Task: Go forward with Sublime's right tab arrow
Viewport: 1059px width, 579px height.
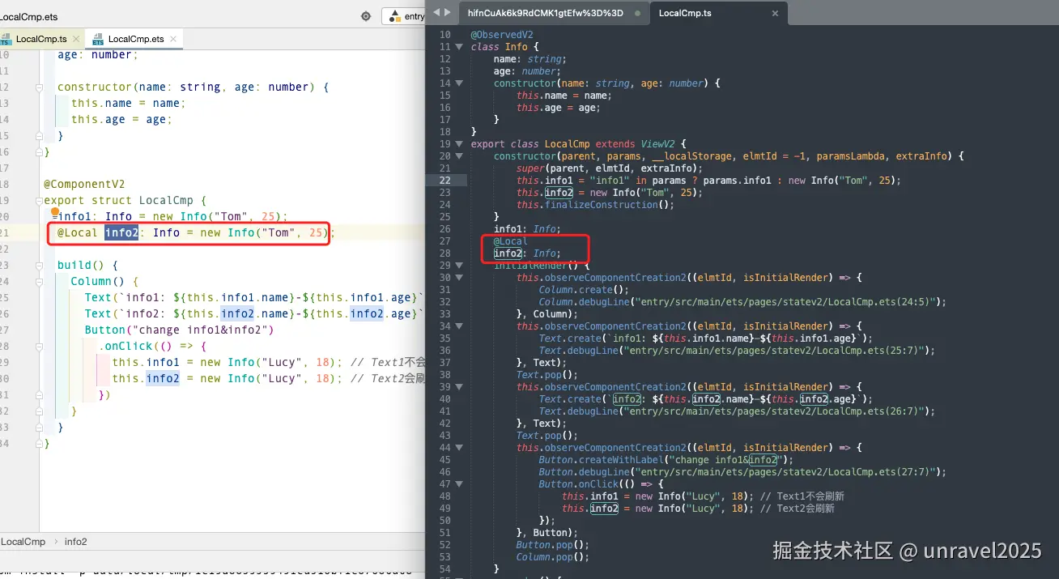Action: tap(448, 13)
